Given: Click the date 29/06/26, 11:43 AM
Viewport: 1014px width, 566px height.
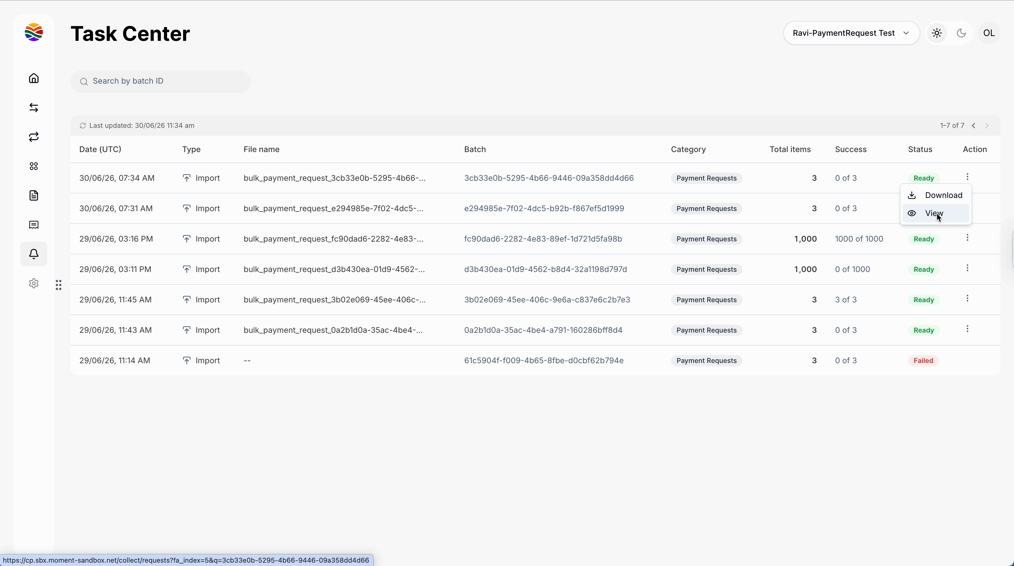Looking at the screenshot, I should (x=115, y=330).
